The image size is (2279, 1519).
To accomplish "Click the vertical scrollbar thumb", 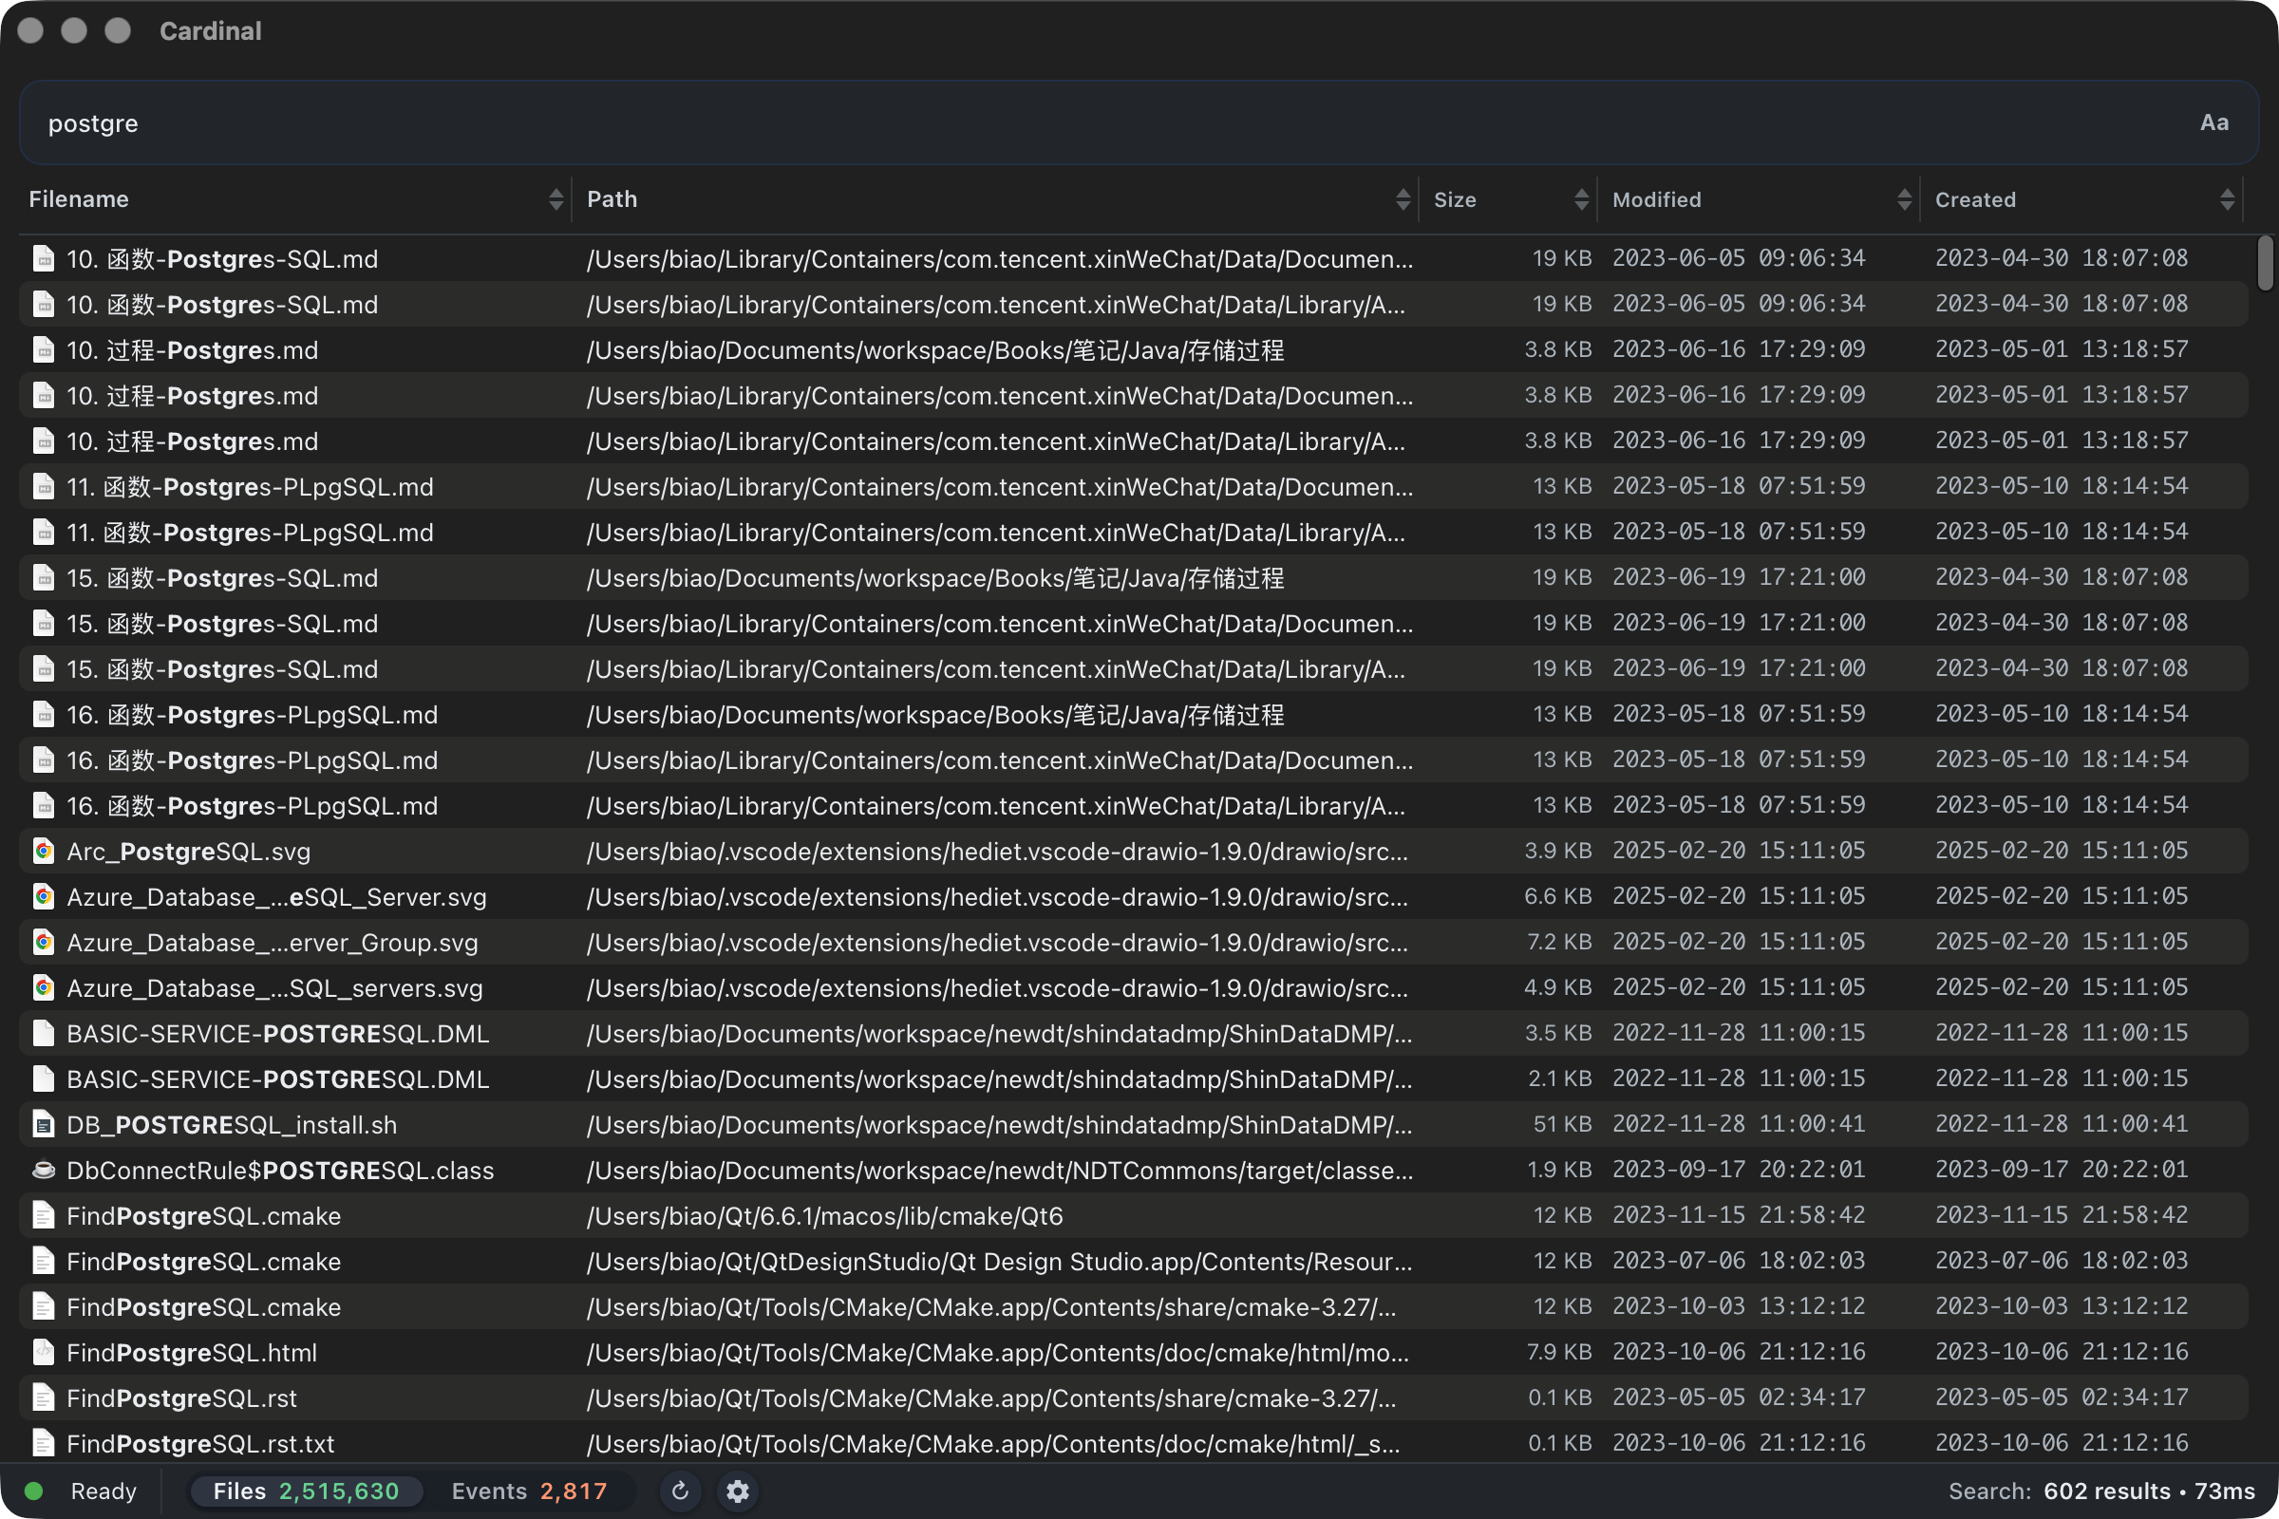I will tap(2265, 263).
